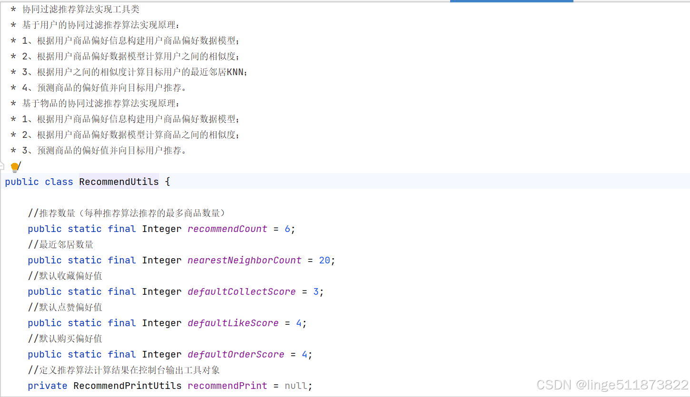Click the defaultCollectScore field name
690x397 pixels.
tap(242, 291)
